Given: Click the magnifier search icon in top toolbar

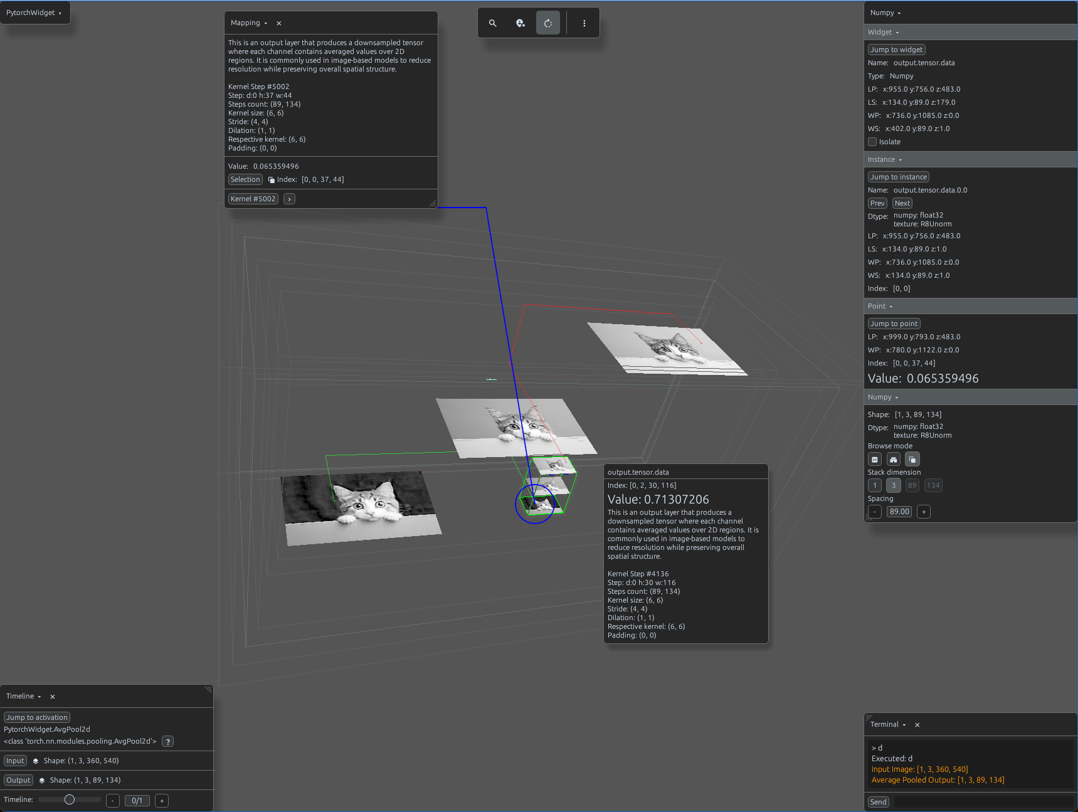Looking at the screenshot, I should [x=493, y=23].
